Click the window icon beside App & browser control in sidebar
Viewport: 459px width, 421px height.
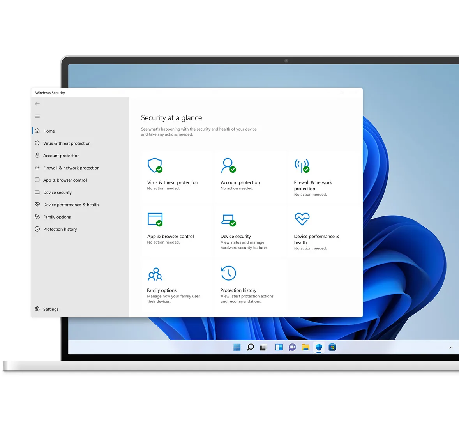point(37,180)
